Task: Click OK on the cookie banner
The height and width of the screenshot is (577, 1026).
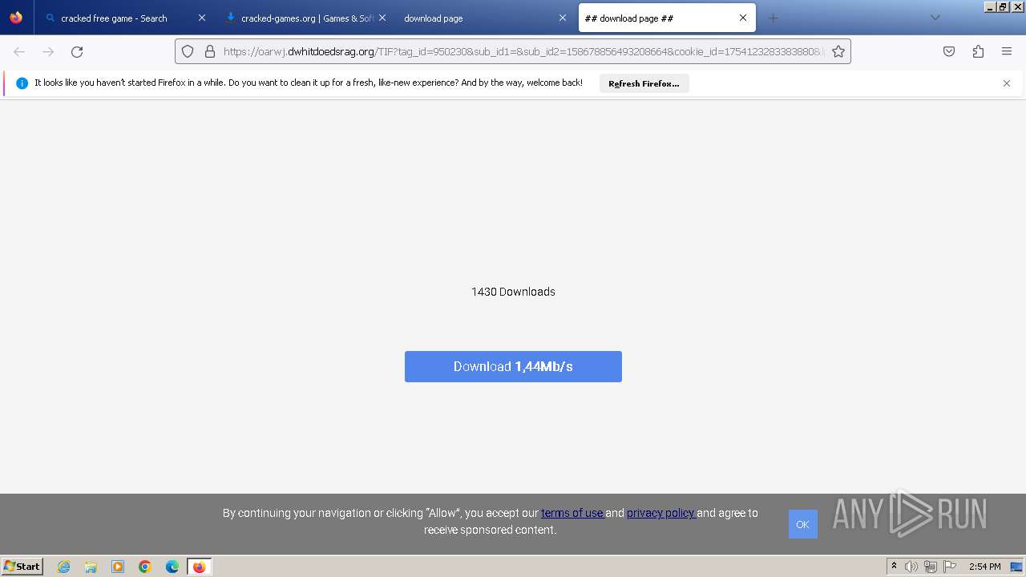Action: pyautogui.click(x=802, y=524)
